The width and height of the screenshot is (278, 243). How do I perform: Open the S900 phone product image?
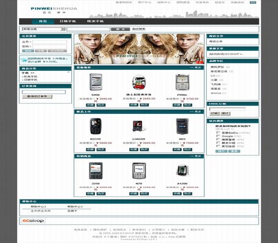[x=96, y=82]
